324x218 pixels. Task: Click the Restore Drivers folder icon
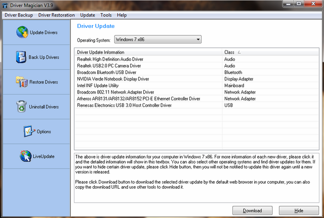22,82
